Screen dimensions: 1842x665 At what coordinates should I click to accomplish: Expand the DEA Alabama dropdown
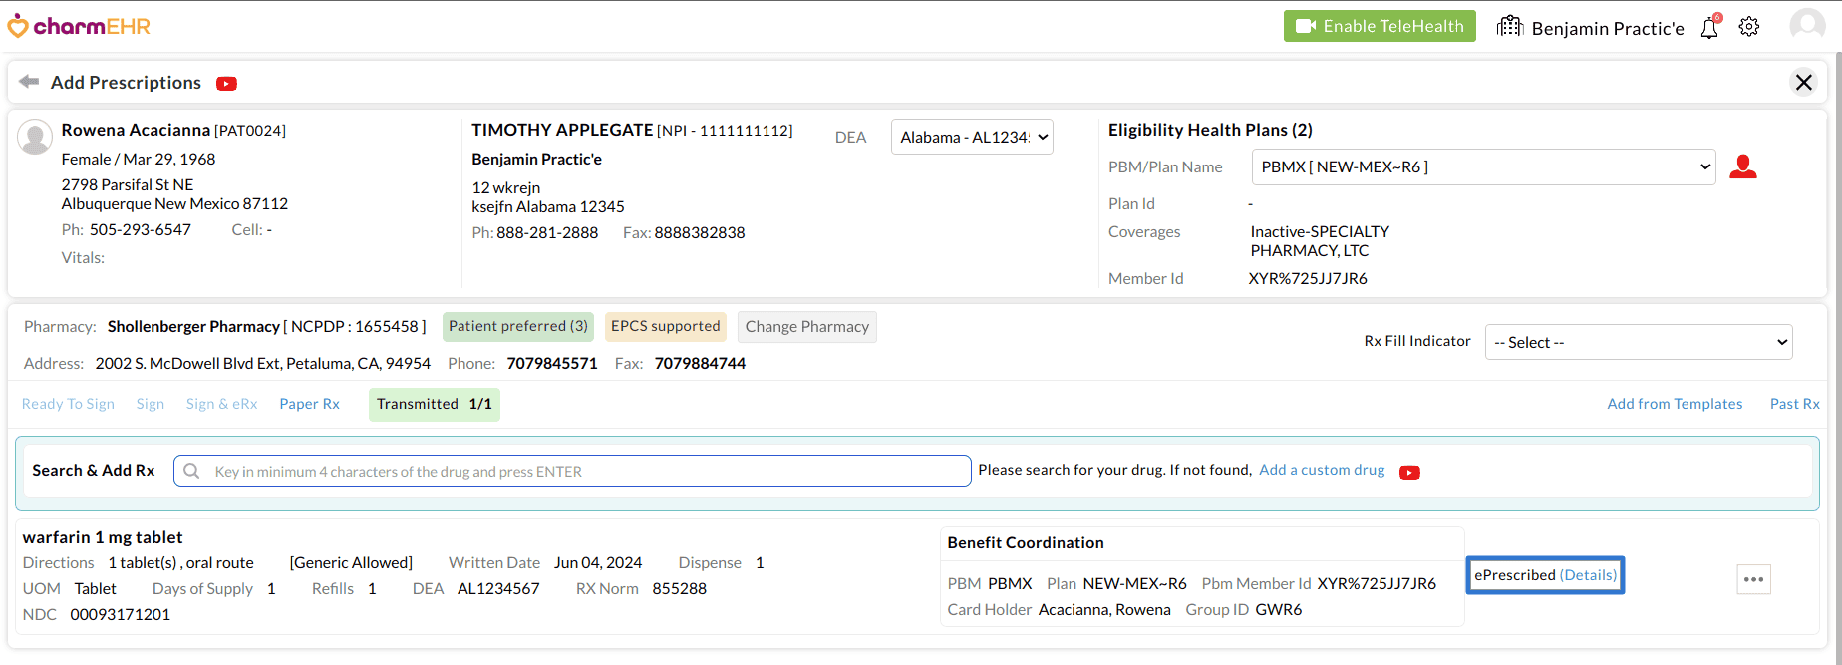click(972, 137)
